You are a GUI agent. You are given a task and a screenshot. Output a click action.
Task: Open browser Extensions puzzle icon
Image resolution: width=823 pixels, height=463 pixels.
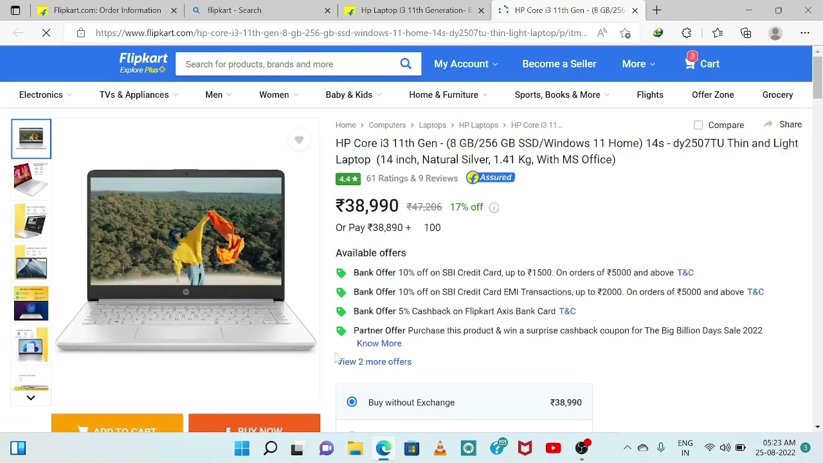pyautogui.click(x=687, y=33)
